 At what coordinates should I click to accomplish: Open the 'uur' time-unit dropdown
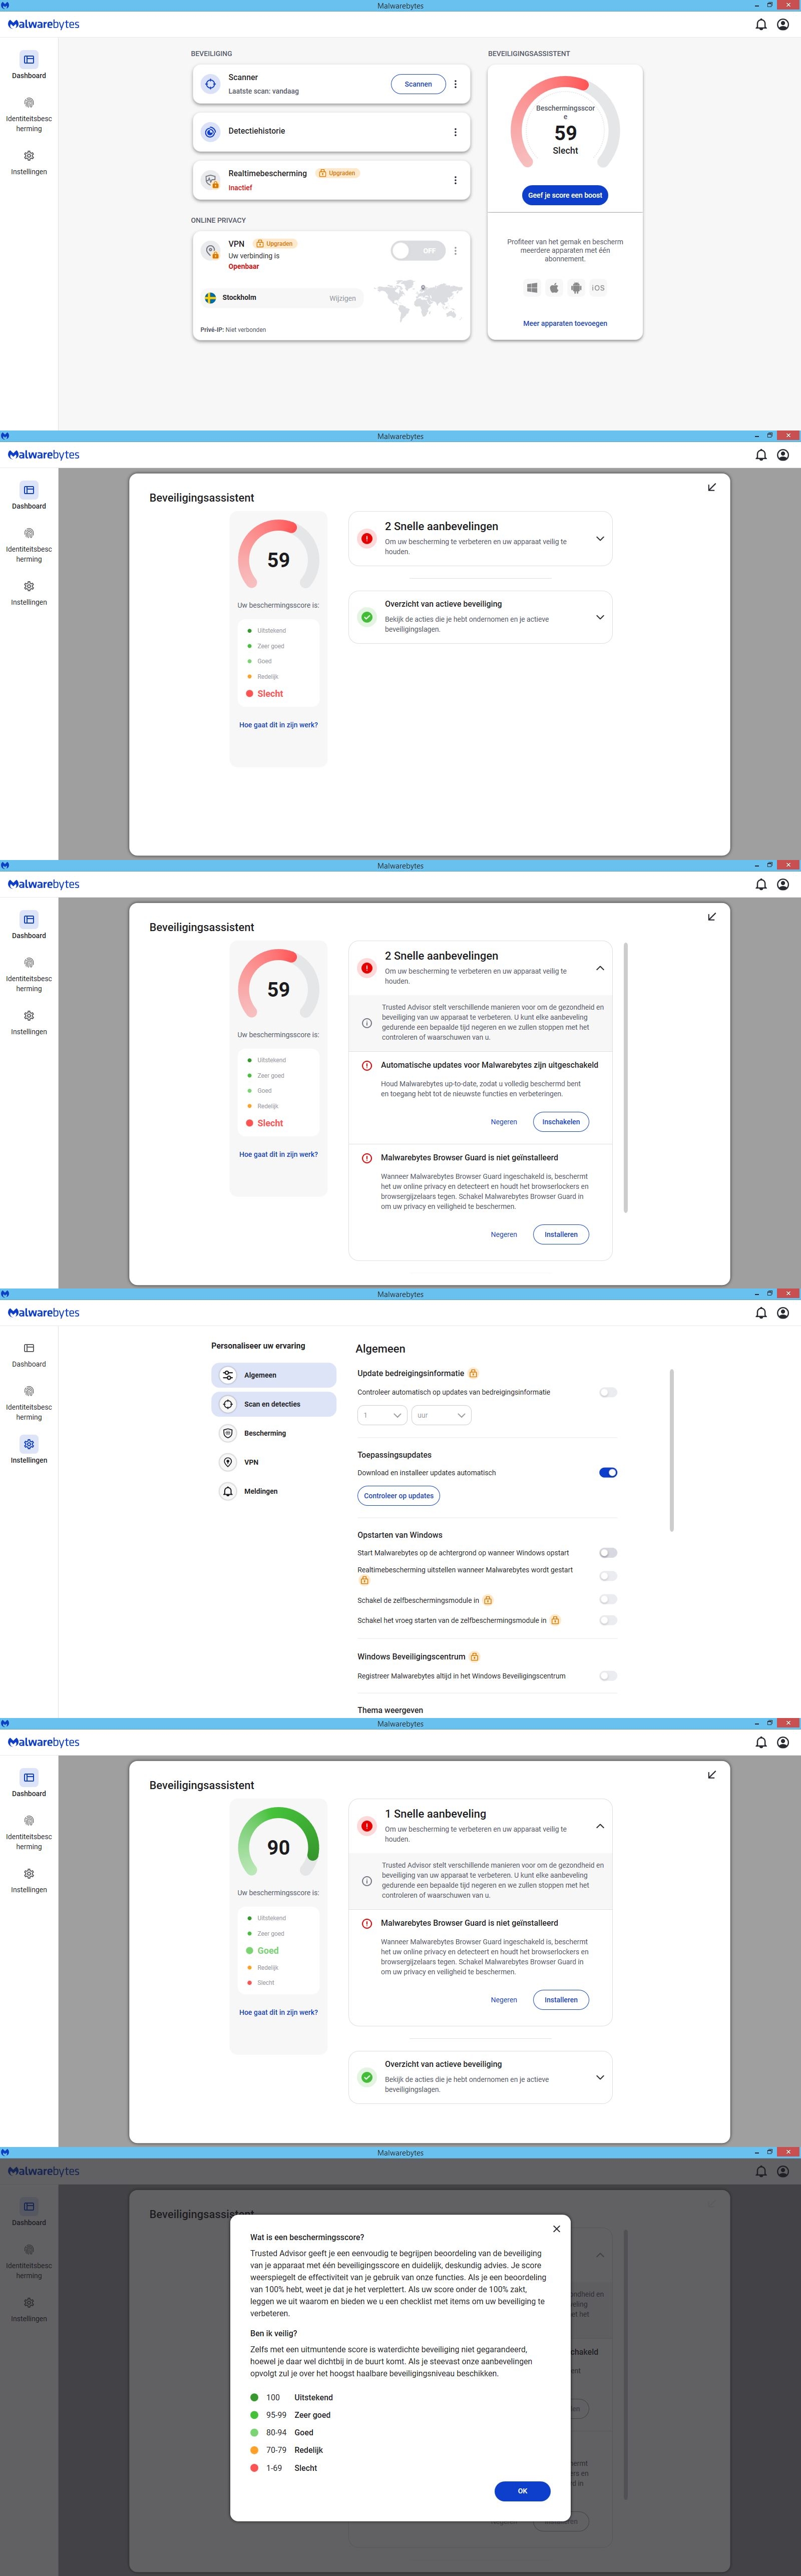(441, 1415)
